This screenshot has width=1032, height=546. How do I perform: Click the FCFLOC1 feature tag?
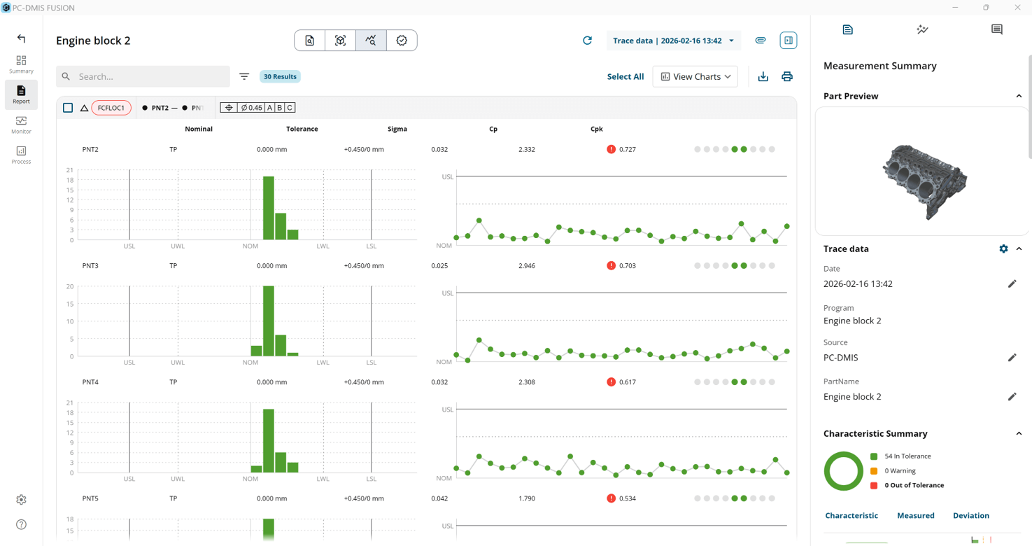point(111,108)
